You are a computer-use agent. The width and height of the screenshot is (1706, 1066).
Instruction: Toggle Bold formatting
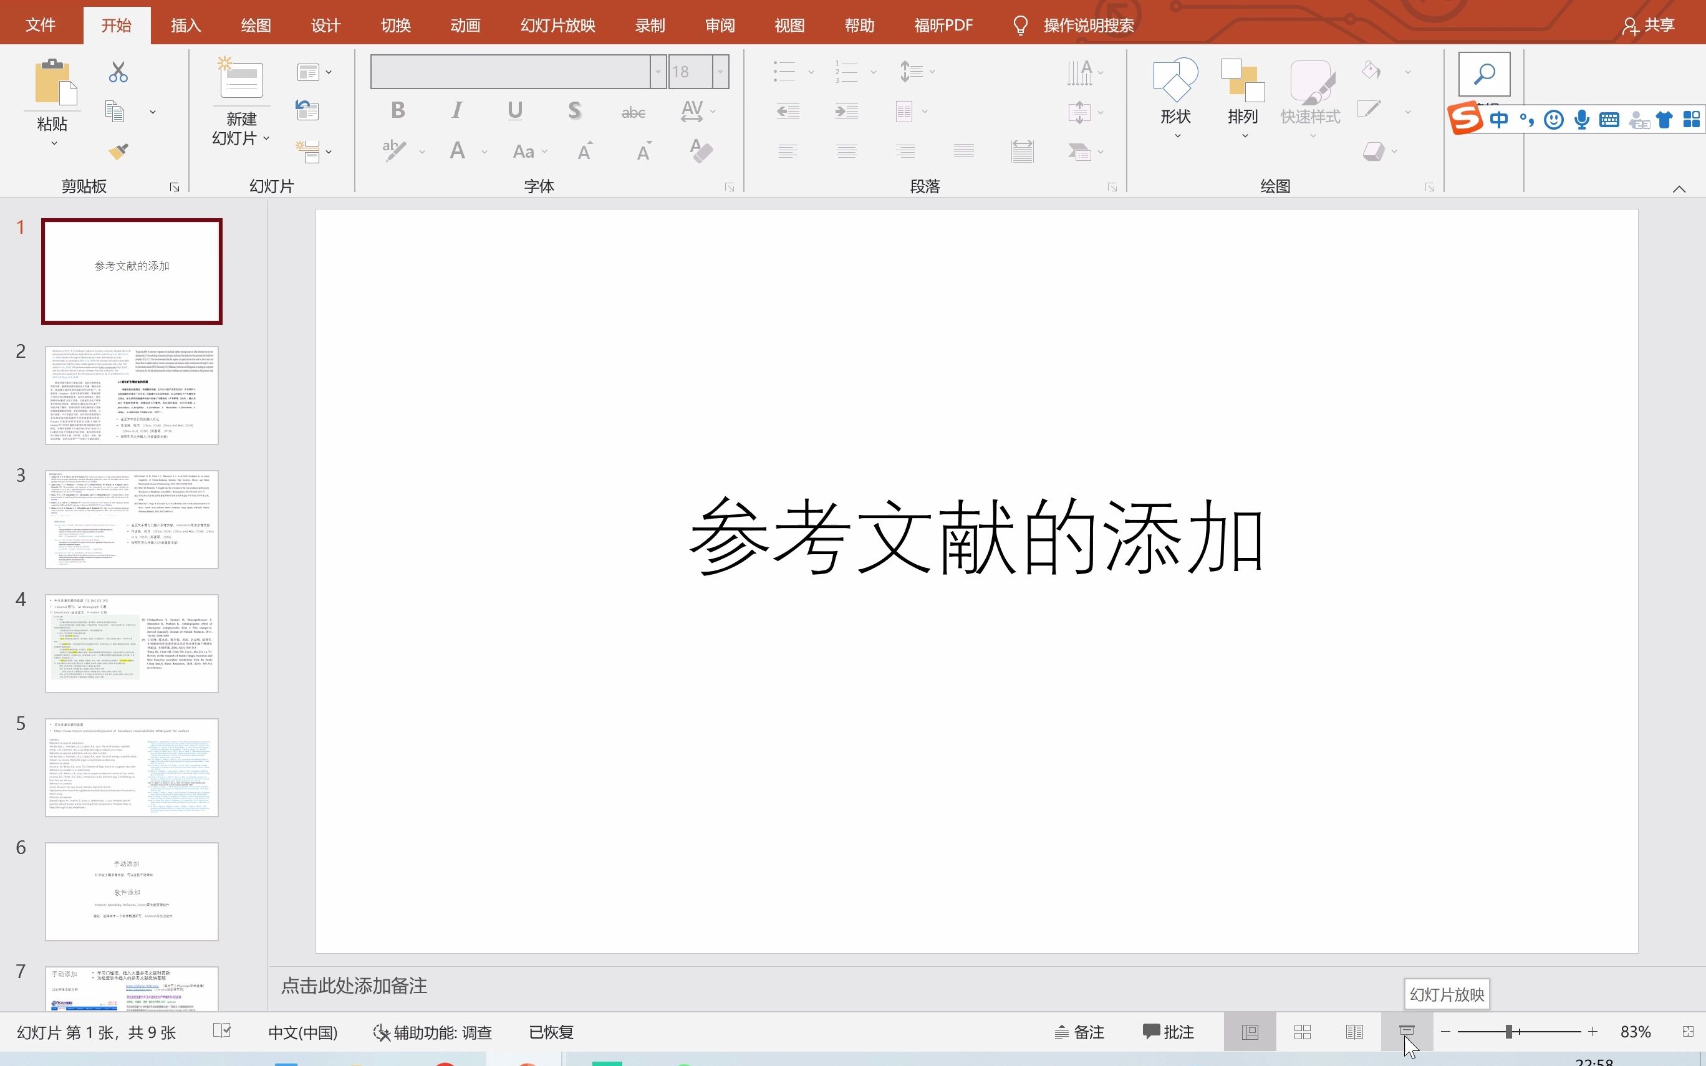pos(398,111)
